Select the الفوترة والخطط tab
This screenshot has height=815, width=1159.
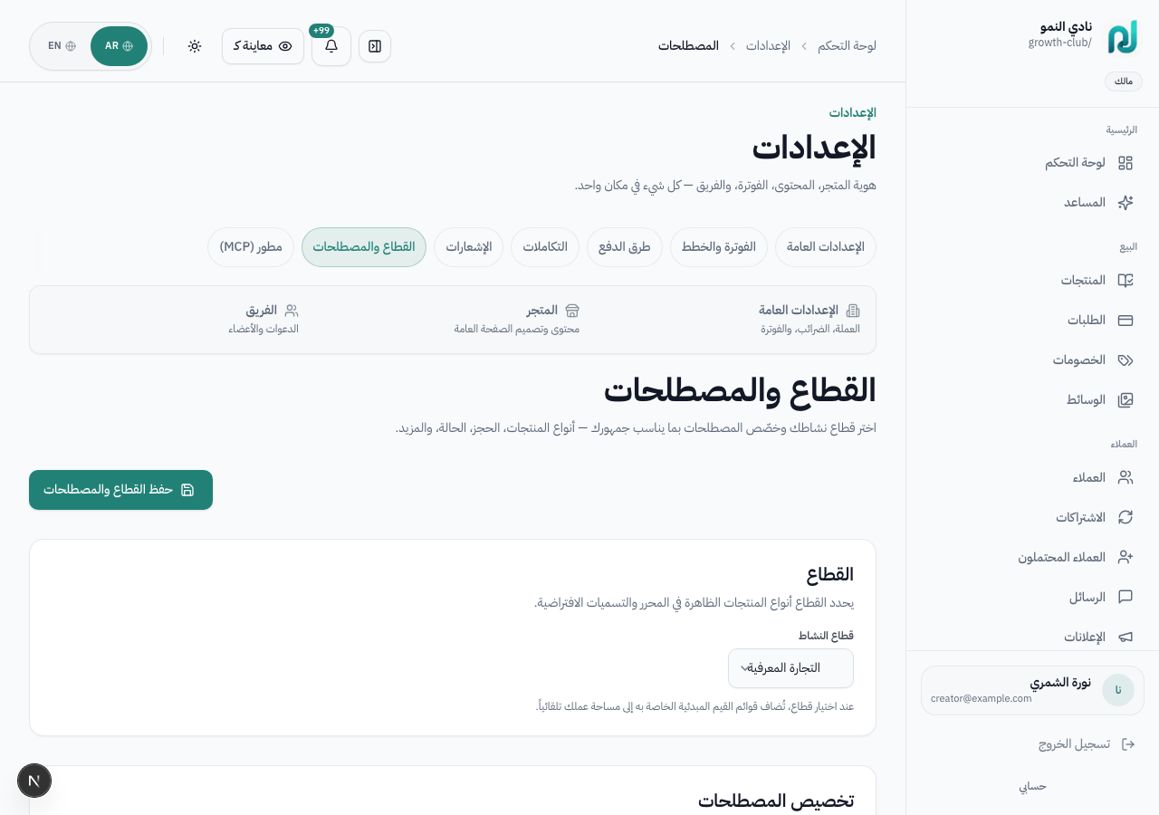pyautogui.click(x=719, y=247)
